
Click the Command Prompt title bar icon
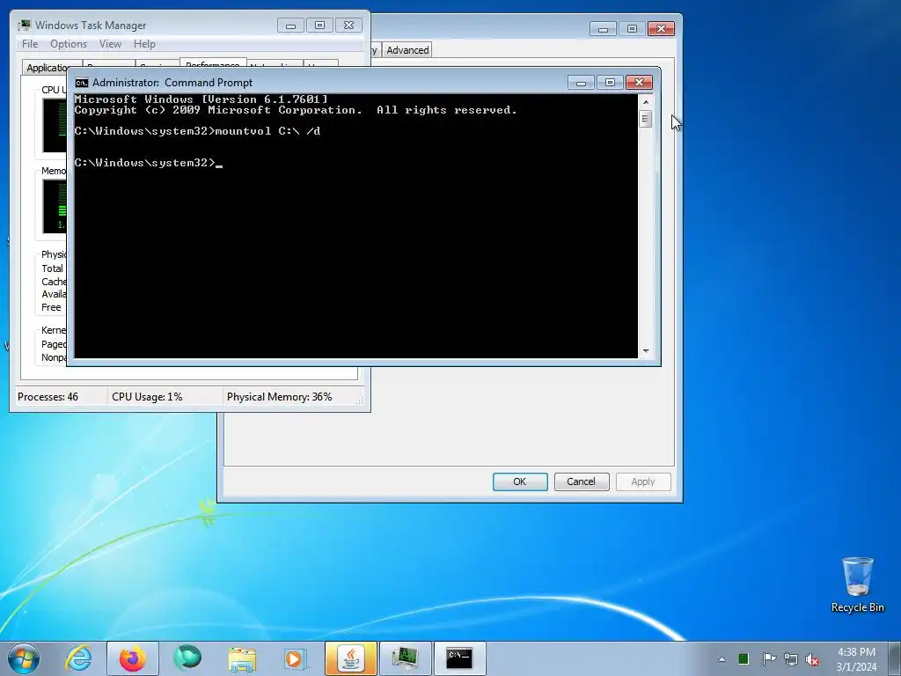(x=82, y=83)
